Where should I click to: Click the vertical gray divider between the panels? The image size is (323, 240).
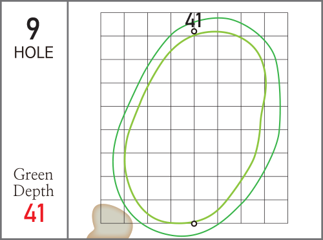pyautogui.click(x=68, y=120)
